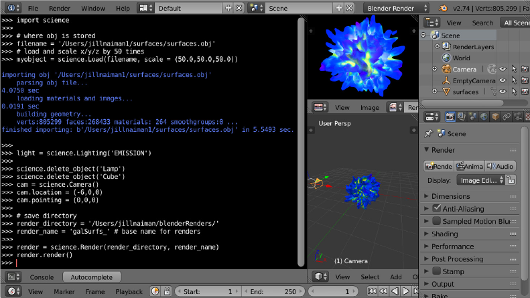The height and width of the screenshot is (298, 530).
Task: Open the Console menu
Action: coord(42,277)
